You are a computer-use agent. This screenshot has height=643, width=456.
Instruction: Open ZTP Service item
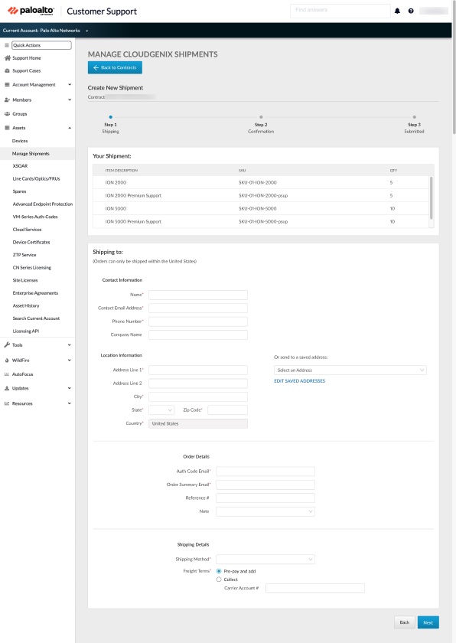click(x=24, y=255)
